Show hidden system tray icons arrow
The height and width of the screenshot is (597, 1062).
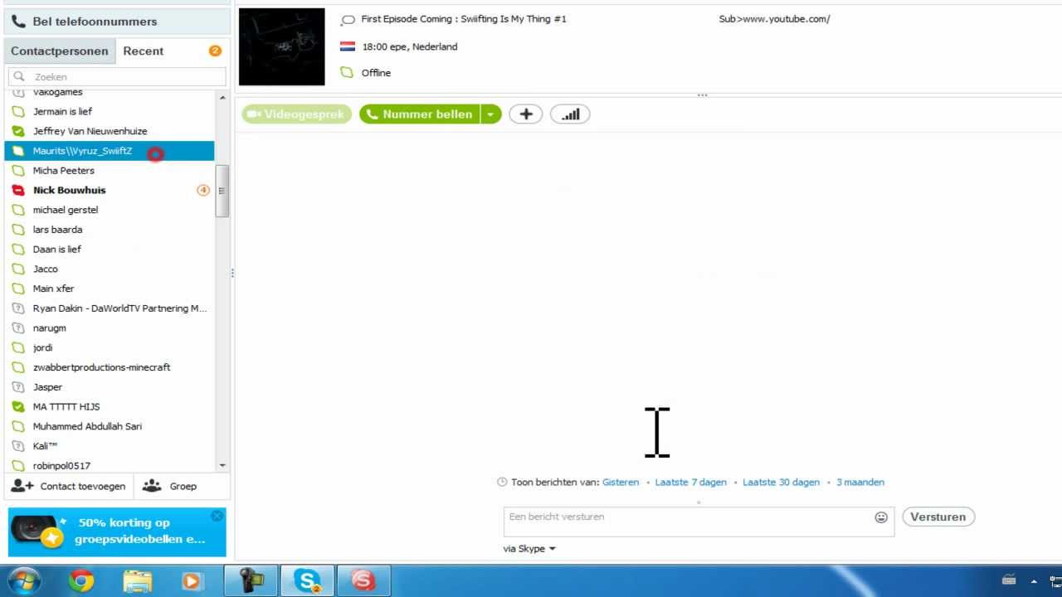(x=1034, y=581)
